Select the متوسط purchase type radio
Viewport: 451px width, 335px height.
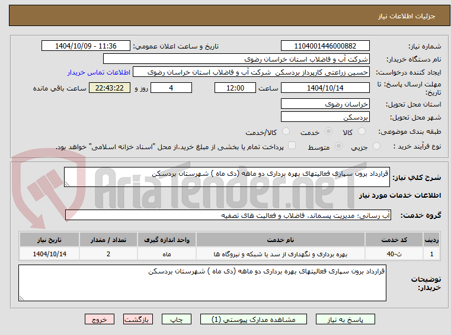338,146
